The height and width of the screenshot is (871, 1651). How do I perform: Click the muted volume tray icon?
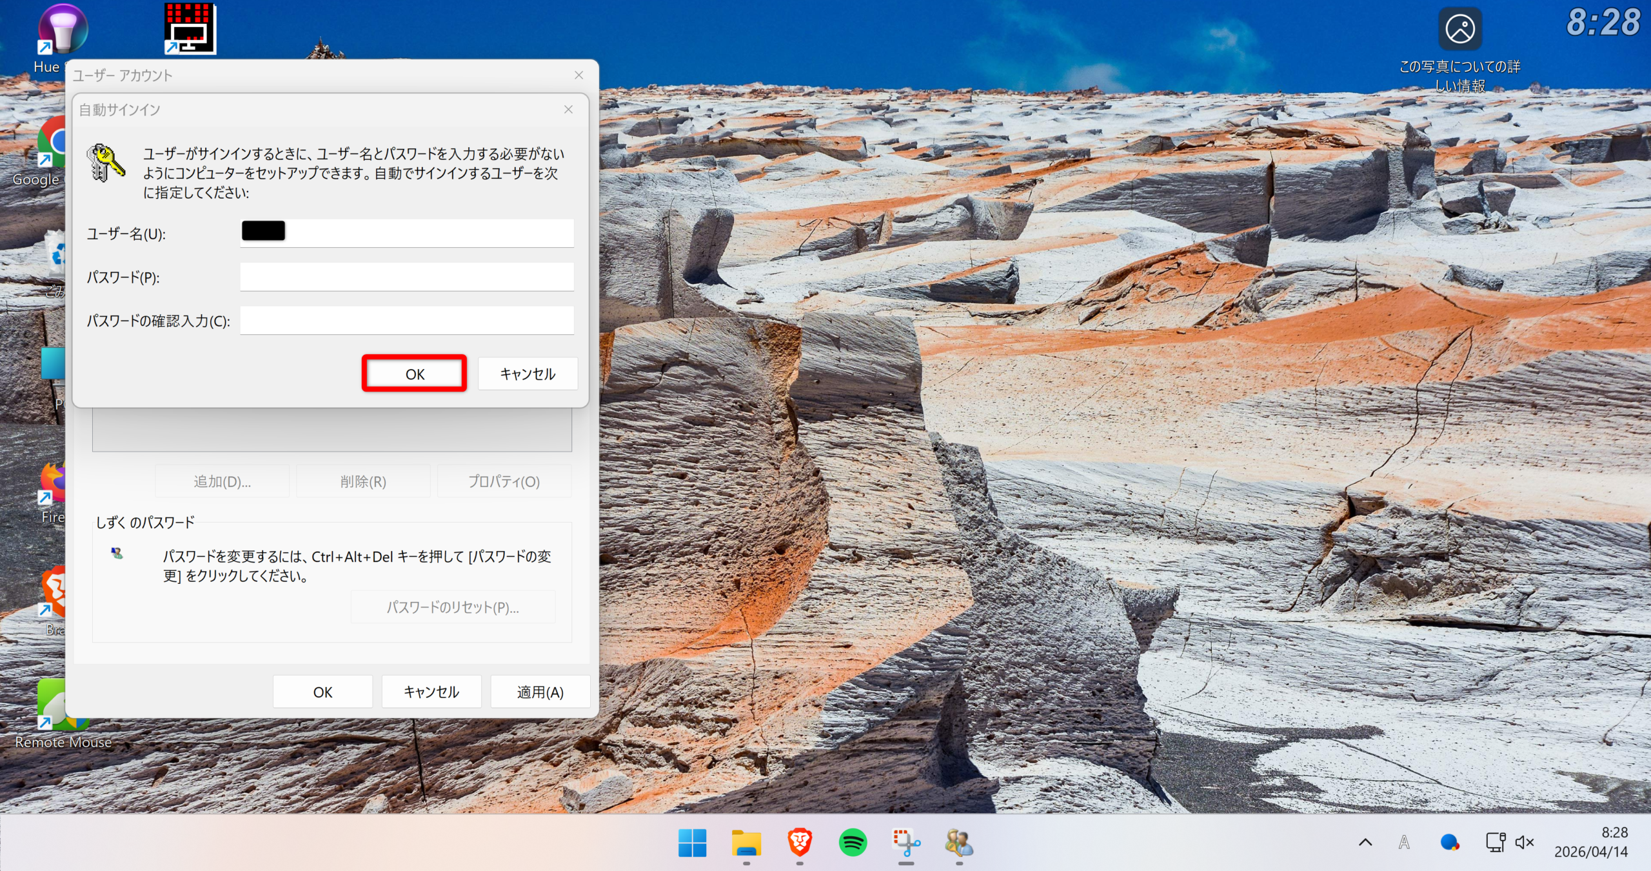tap(1525, 843)
